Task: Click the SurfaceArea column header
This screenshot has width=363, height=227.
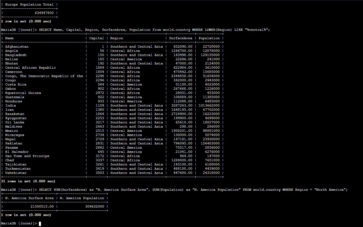Action: (181, 38)
